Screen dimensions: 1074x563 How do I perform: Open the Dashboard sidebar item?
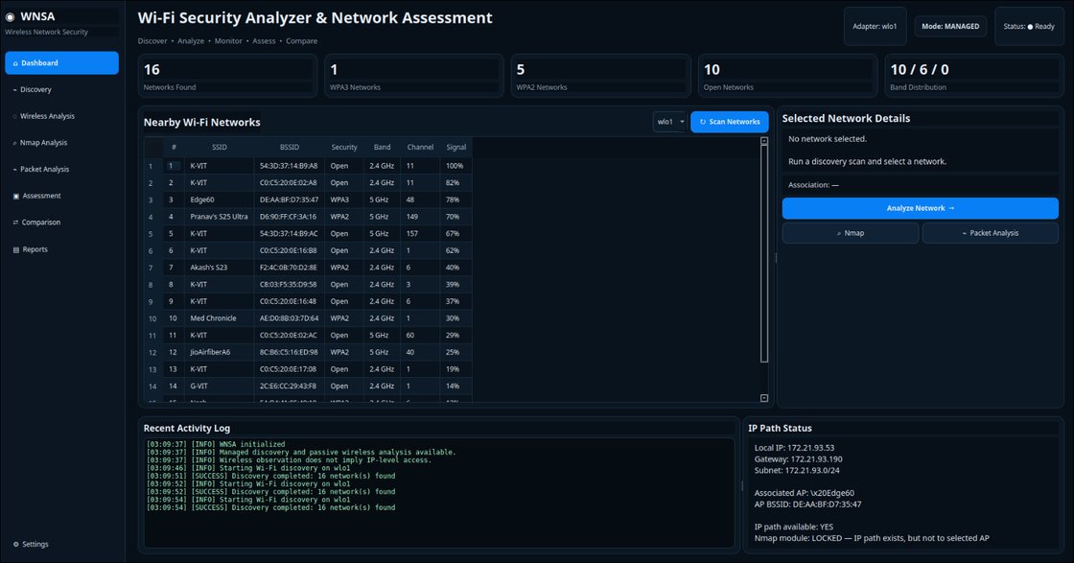click(x=61, y=63)
